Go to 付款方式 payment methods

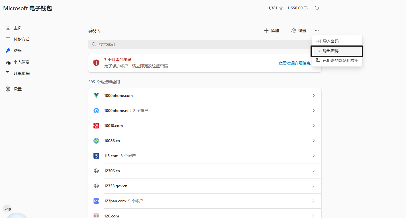point(22,39)
